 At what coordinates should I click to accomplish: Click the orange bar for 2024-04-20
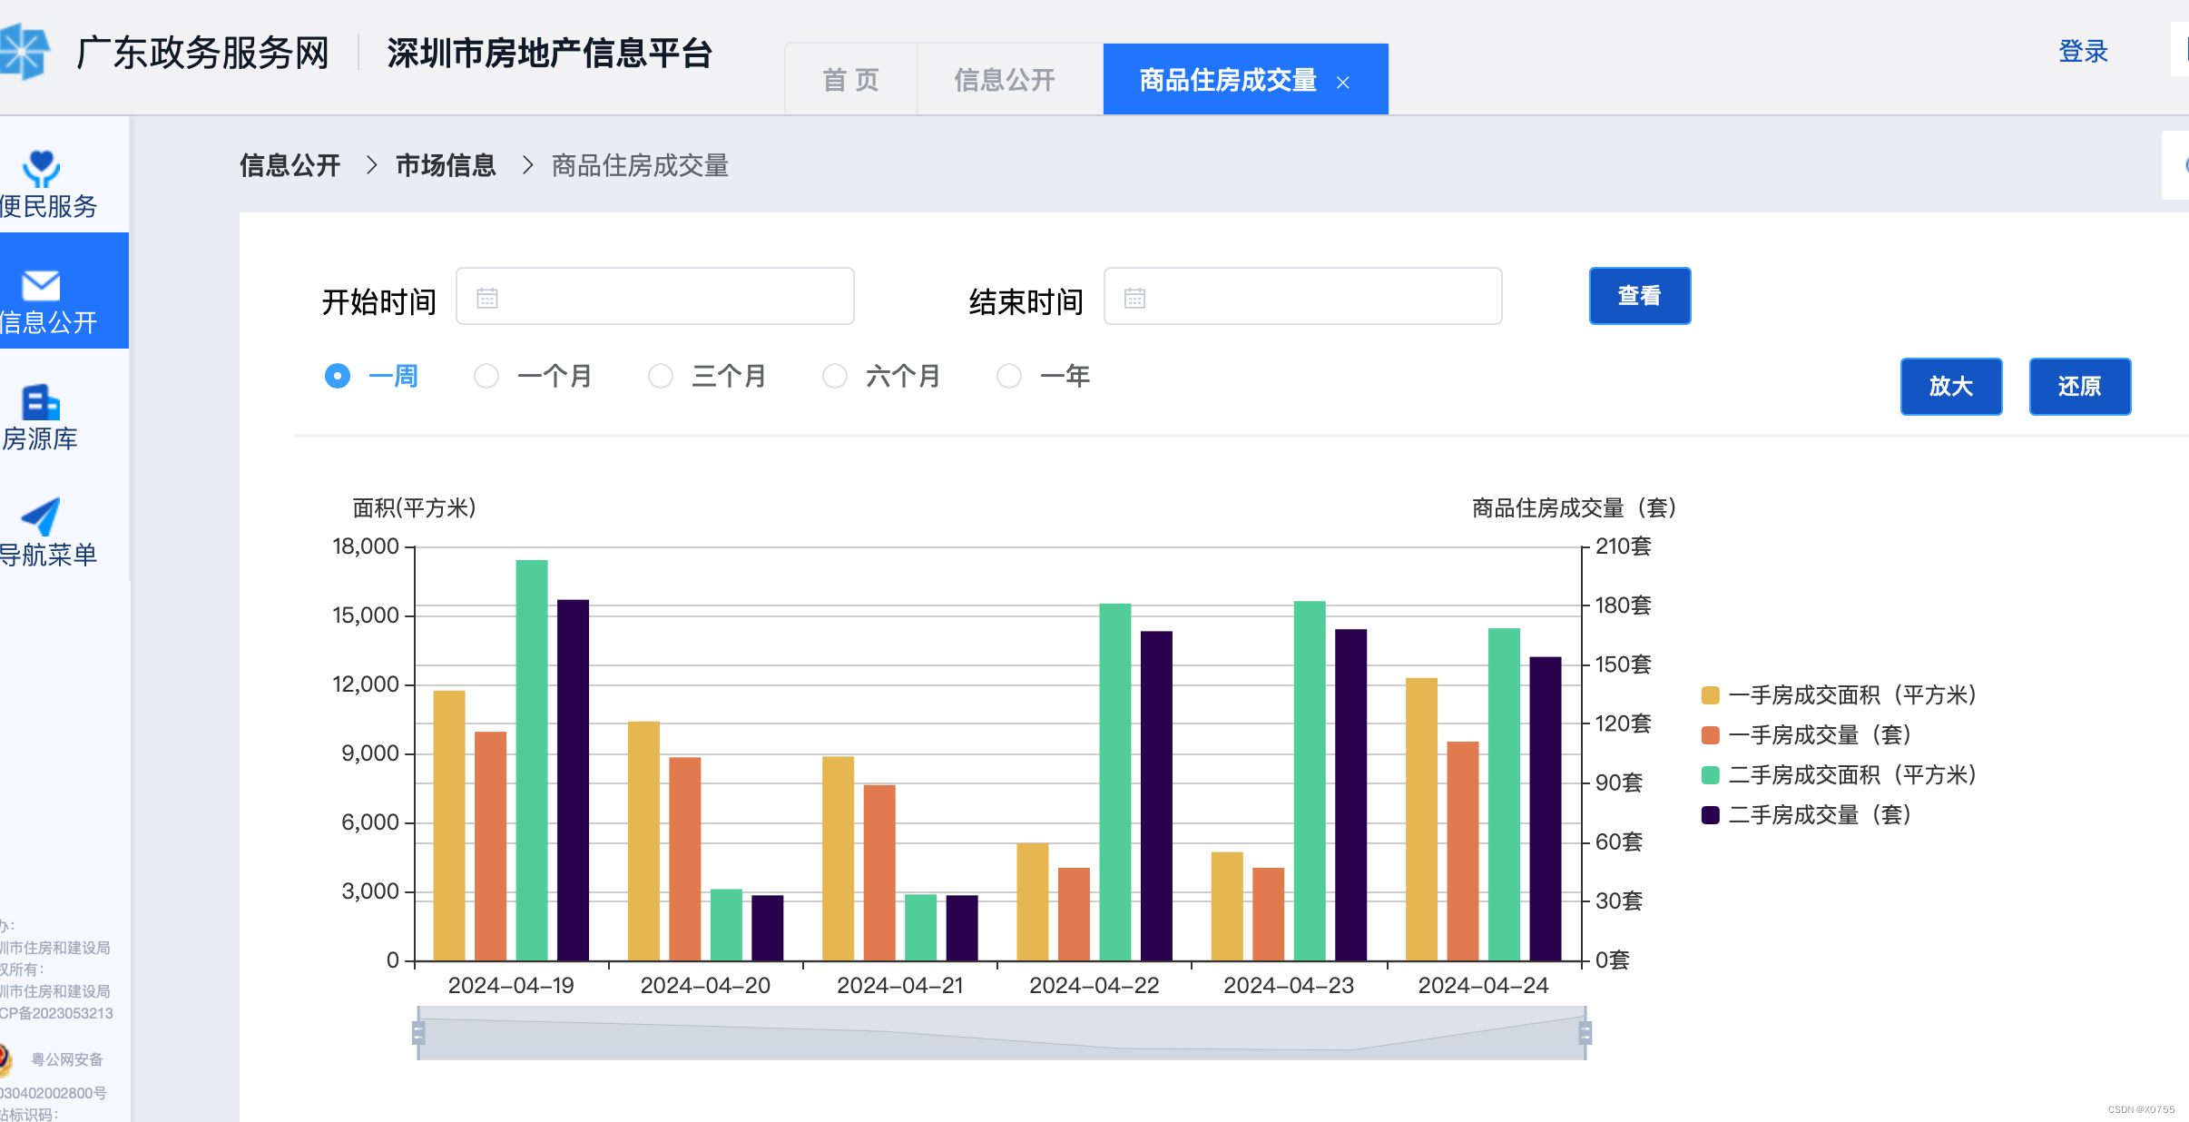click(685, 859)
